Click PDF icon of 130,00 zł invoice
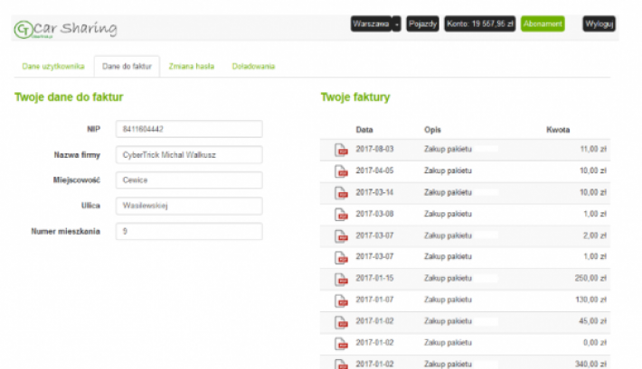 pos(342,301)
